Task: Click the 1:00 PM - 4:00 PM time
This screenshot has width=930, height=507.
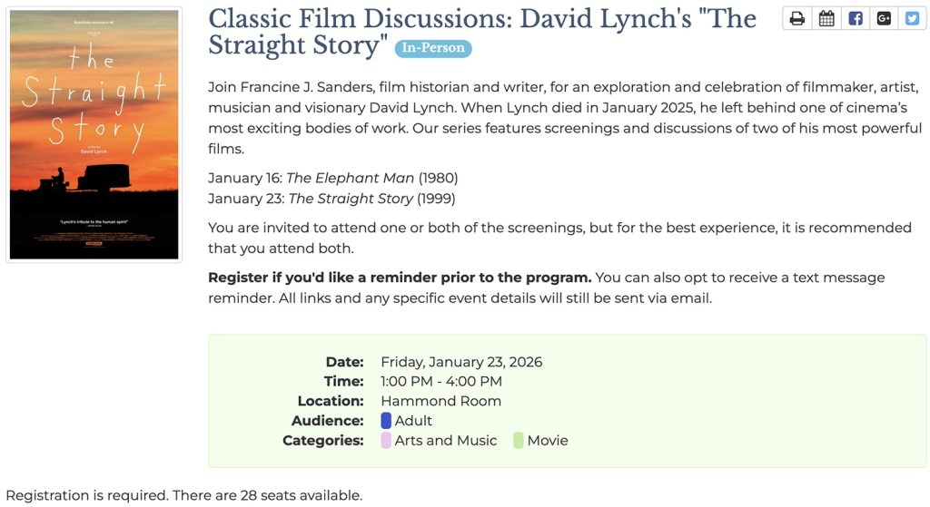Action: point(441,381)
